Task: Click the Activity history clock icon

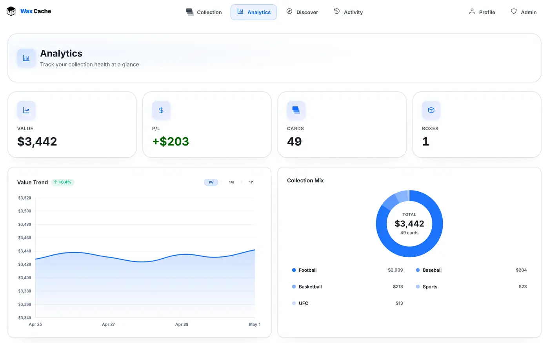Action: pos(336,11)
